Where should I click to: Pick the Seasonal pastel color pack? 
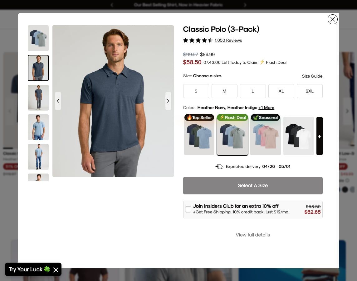click(266, 135)
